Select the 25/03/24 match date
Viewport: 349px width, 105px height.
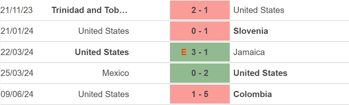click(17, 73)
